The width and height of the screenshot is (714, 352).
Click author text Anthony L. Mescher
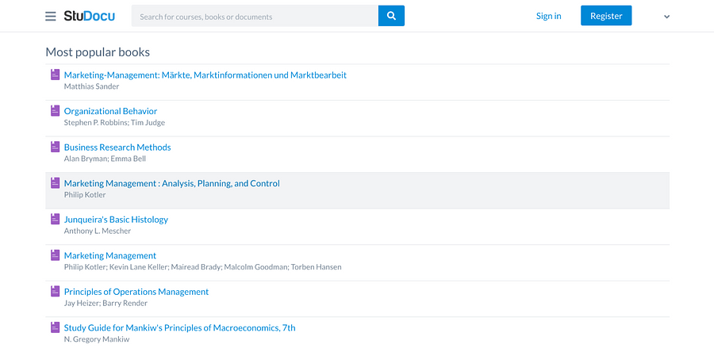[98, 231]
